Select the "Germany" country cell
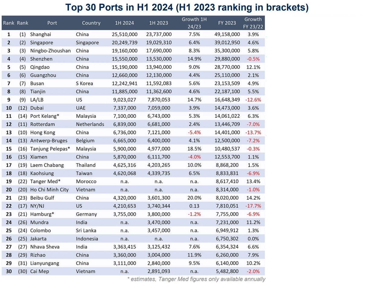Viewport: 386px width, 284px height. pyautogui.click(x=86, y=214)
